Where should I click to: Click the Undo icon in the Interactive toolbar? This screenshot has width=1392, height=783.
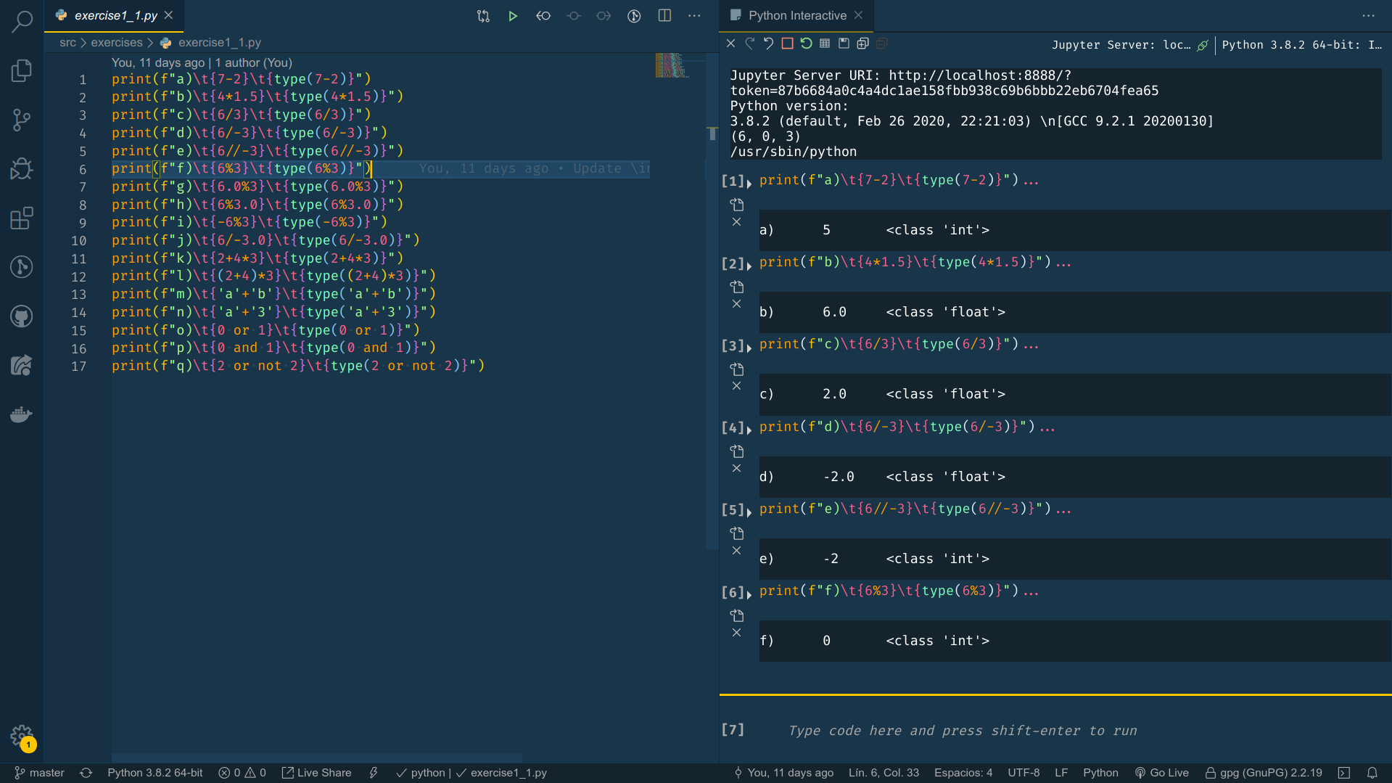tap(768, 44)
